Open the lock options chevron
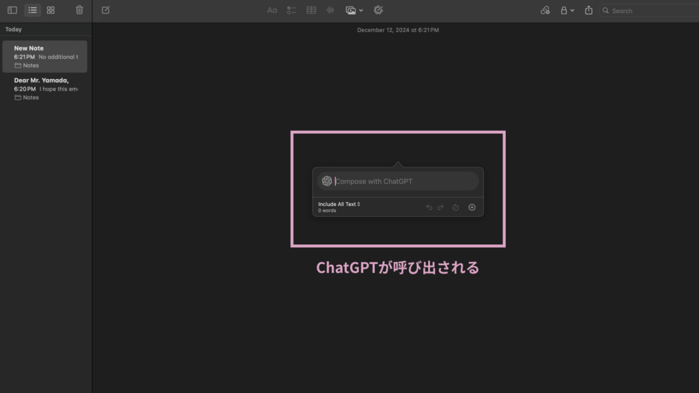Screen dimensions: 699x393 [571, 10]
